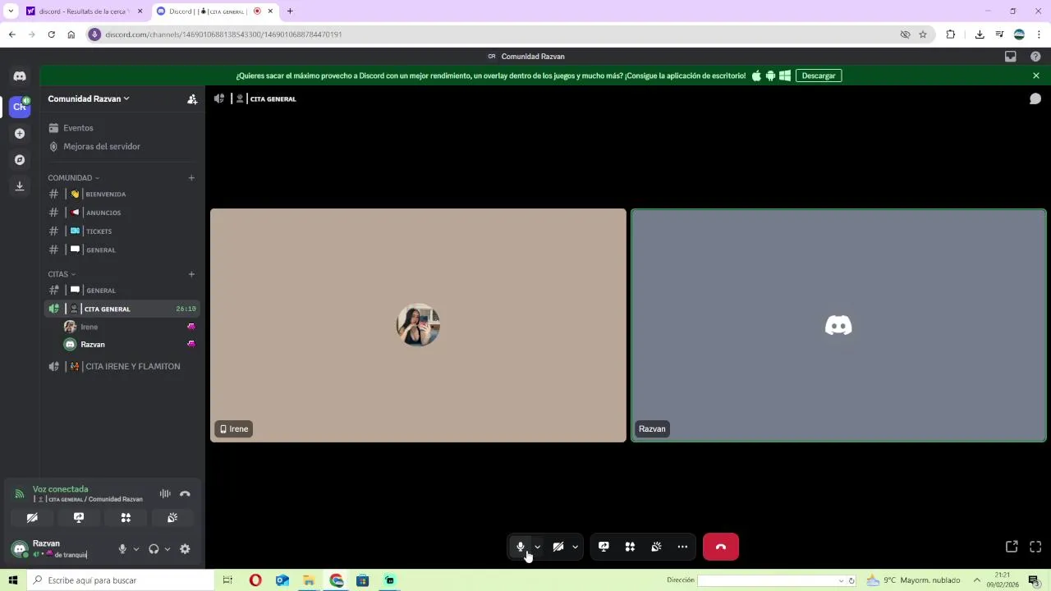The width and height of the screenshot is (1051, 591).
Task: Reload the page in browser
Action: (x=51, y=34)
